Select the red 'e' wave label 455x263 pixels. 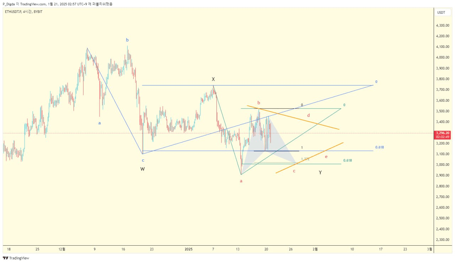pyautogui.click(x=326, y=157)
